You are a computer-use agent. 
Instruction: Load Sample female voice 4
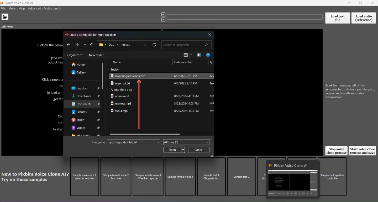[x=180, y=177]
